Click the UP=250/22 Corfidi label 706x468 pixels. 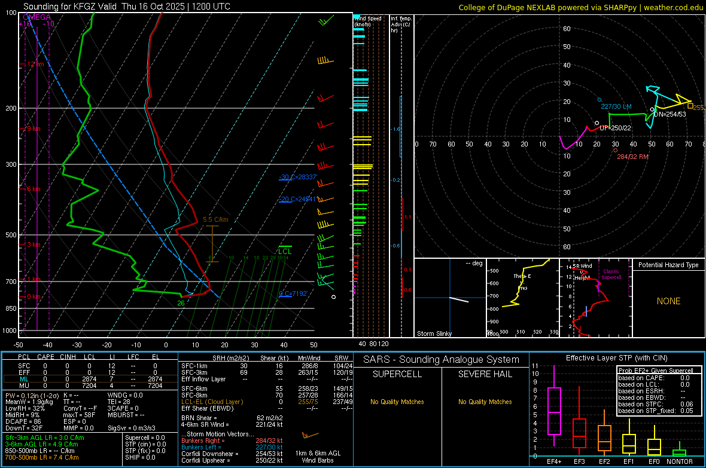(x=615, y=129)
